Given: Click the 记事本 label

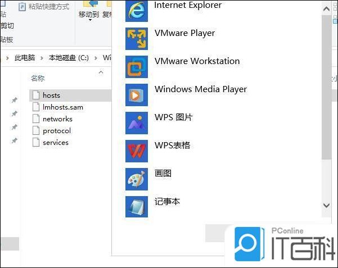Looking at the screenshot, I should [x=167, y=202].
